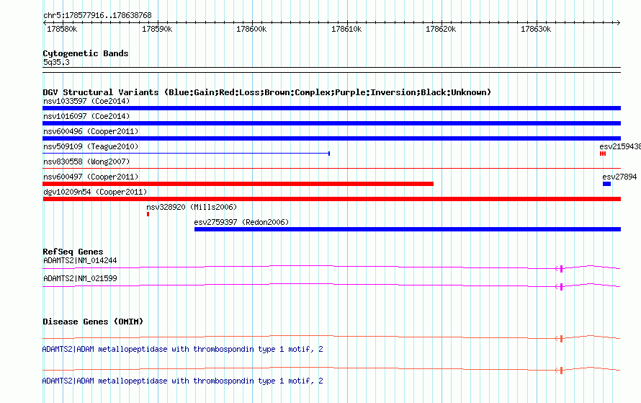Click the 178590k ruler tick label
The width and height of the screenshot is (641, 403).
click(157, 29)
